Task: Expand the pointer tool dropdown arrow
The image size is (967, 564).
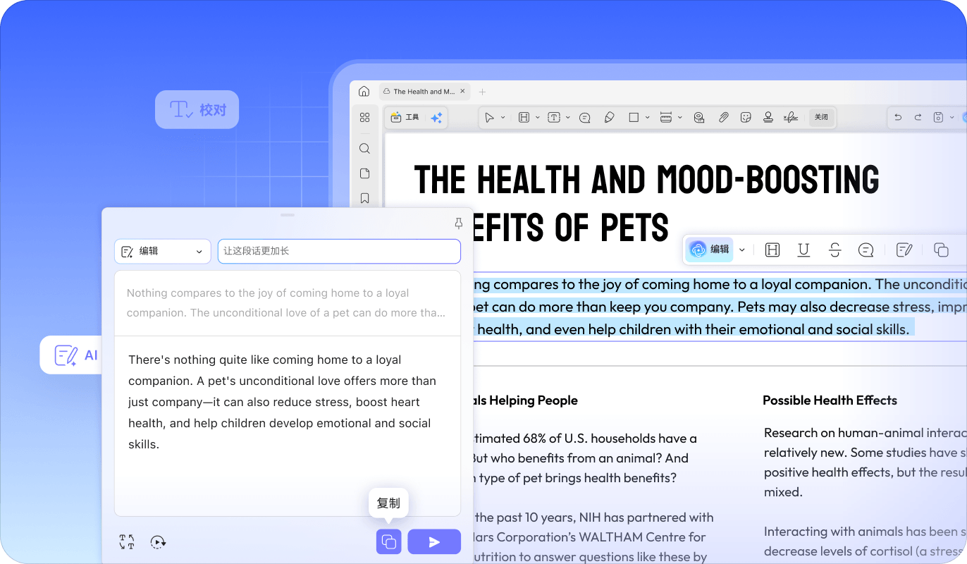Action: (503, 118)
